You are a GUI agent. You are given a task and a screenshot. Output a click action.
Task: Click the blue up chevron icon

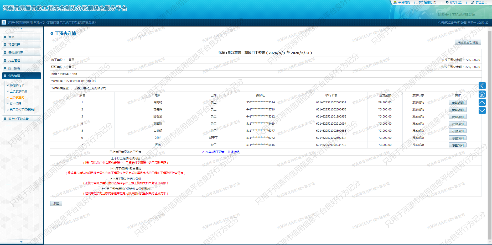482,102
